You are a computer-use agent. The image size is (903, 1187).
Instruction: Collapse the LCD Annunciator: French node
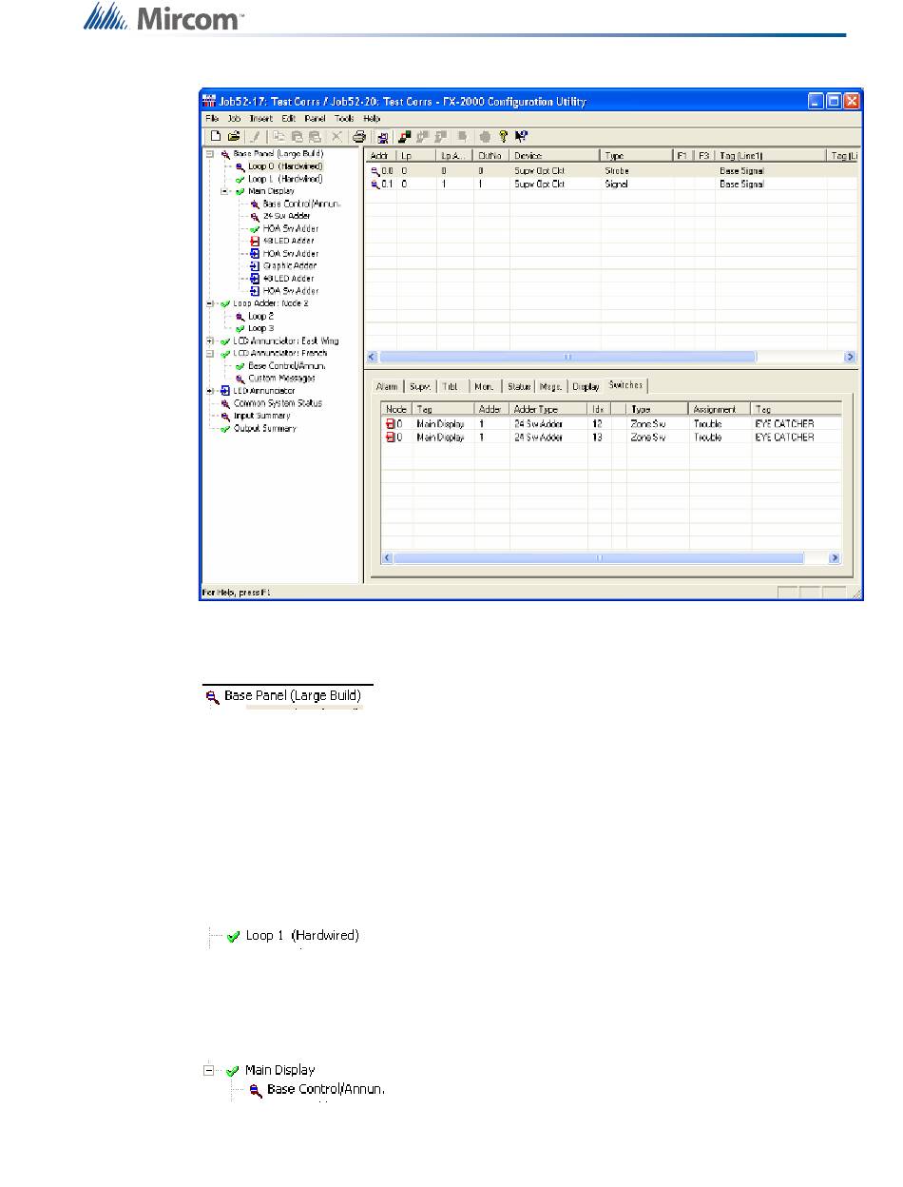coord(209,353)
